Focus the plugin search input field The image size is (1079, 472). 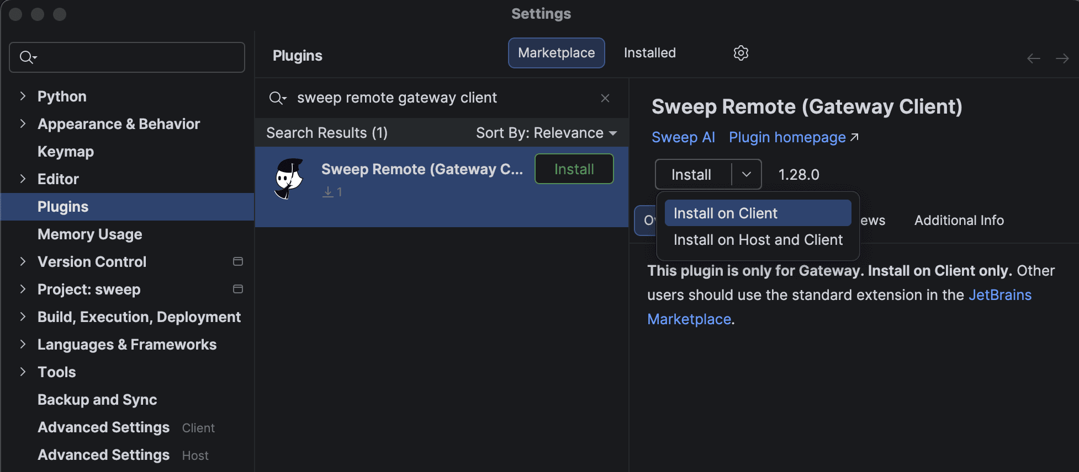click(x=442, y=98)
